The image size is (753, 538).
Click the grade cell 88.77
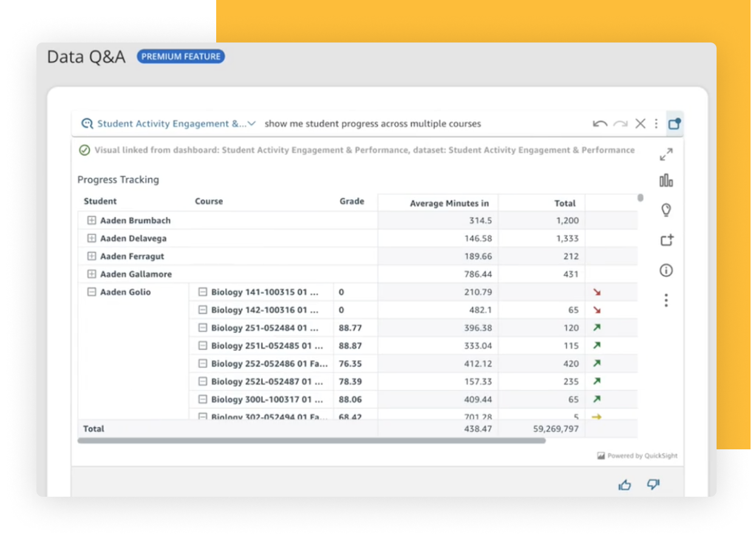point(350,328)
